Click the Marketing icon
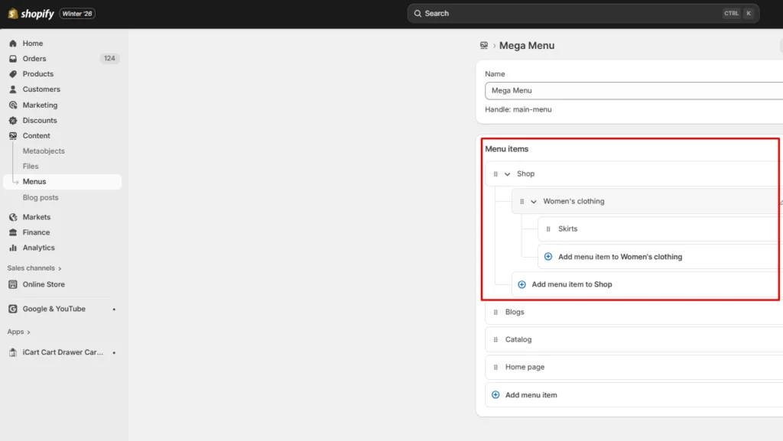The width and height of the screenshot is (783, 441). 13,105
